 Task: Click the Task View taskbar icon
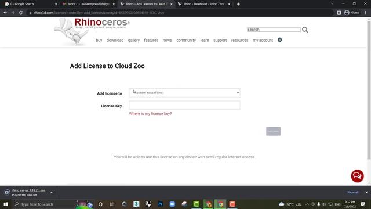(112, 204)
